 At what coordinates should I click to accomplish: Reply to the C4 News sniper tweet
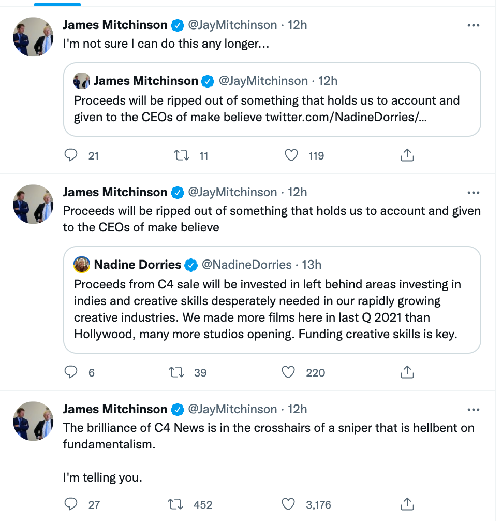(x=71, y=504)
